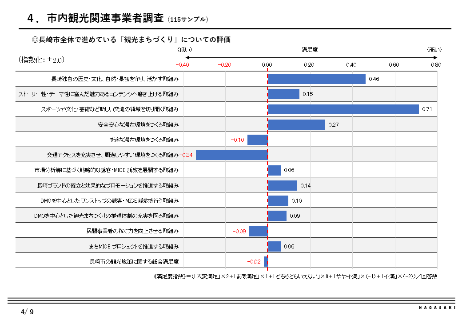Select the -0.34 traffic access bar
462x320 pixels.
[x=232, y=155]
